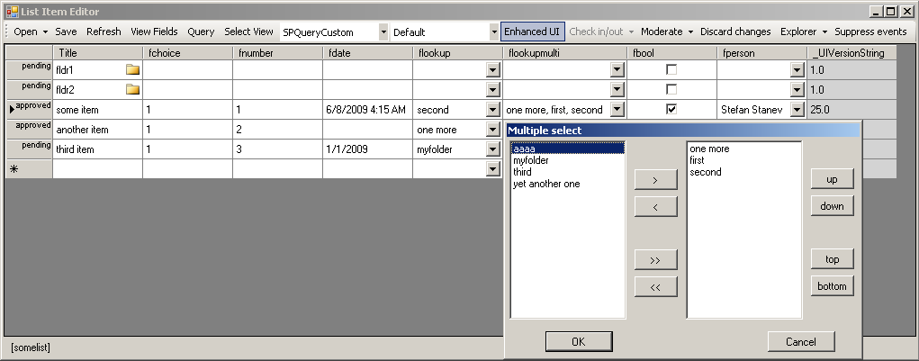
Task: Select third in the available list
Action: [x=568, y=172]
